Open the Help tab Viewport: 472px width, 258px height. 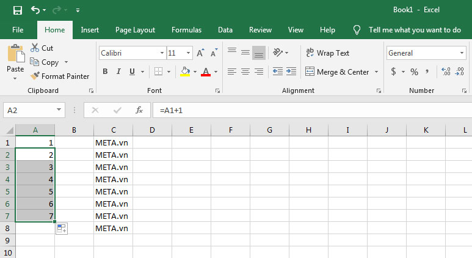327,30
